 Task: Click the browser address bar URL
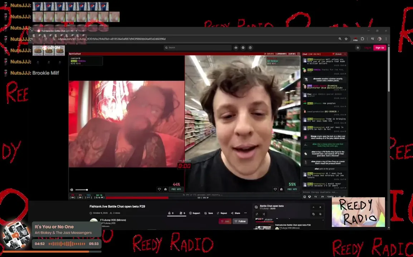[111, 39]
